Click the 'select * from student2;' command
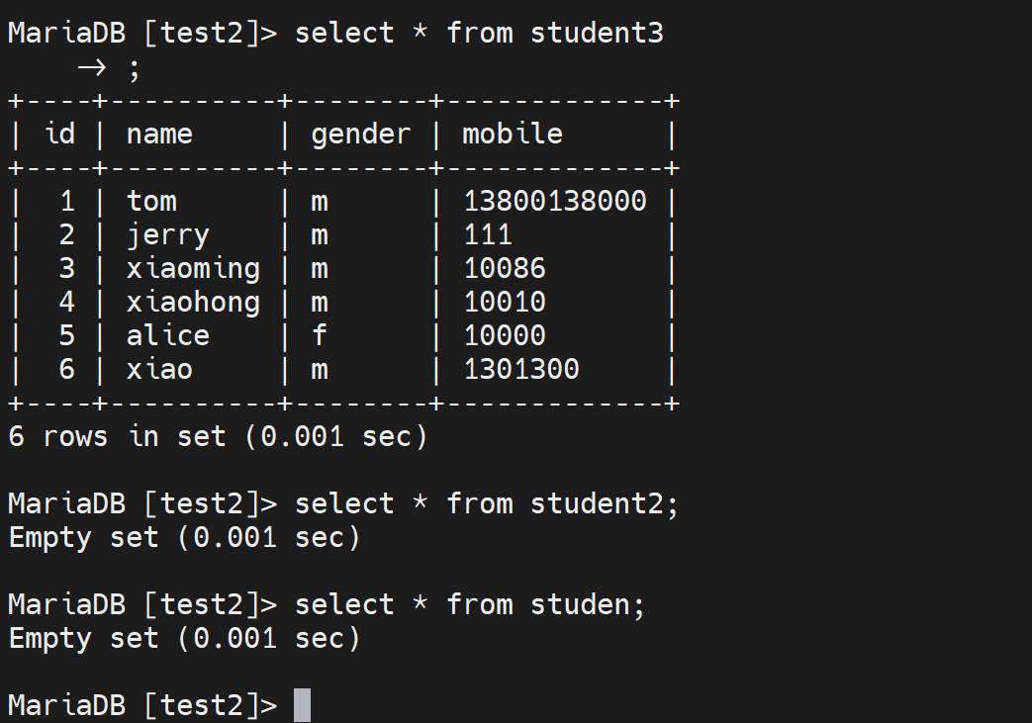 [487, 503]
